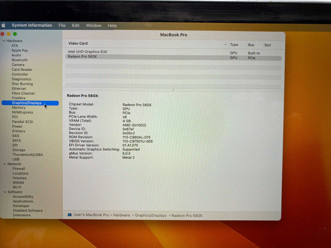The width and height of the screenshot is (331, 248).
Task: Select Memory in the sidebar
Action: click(19, 107)
